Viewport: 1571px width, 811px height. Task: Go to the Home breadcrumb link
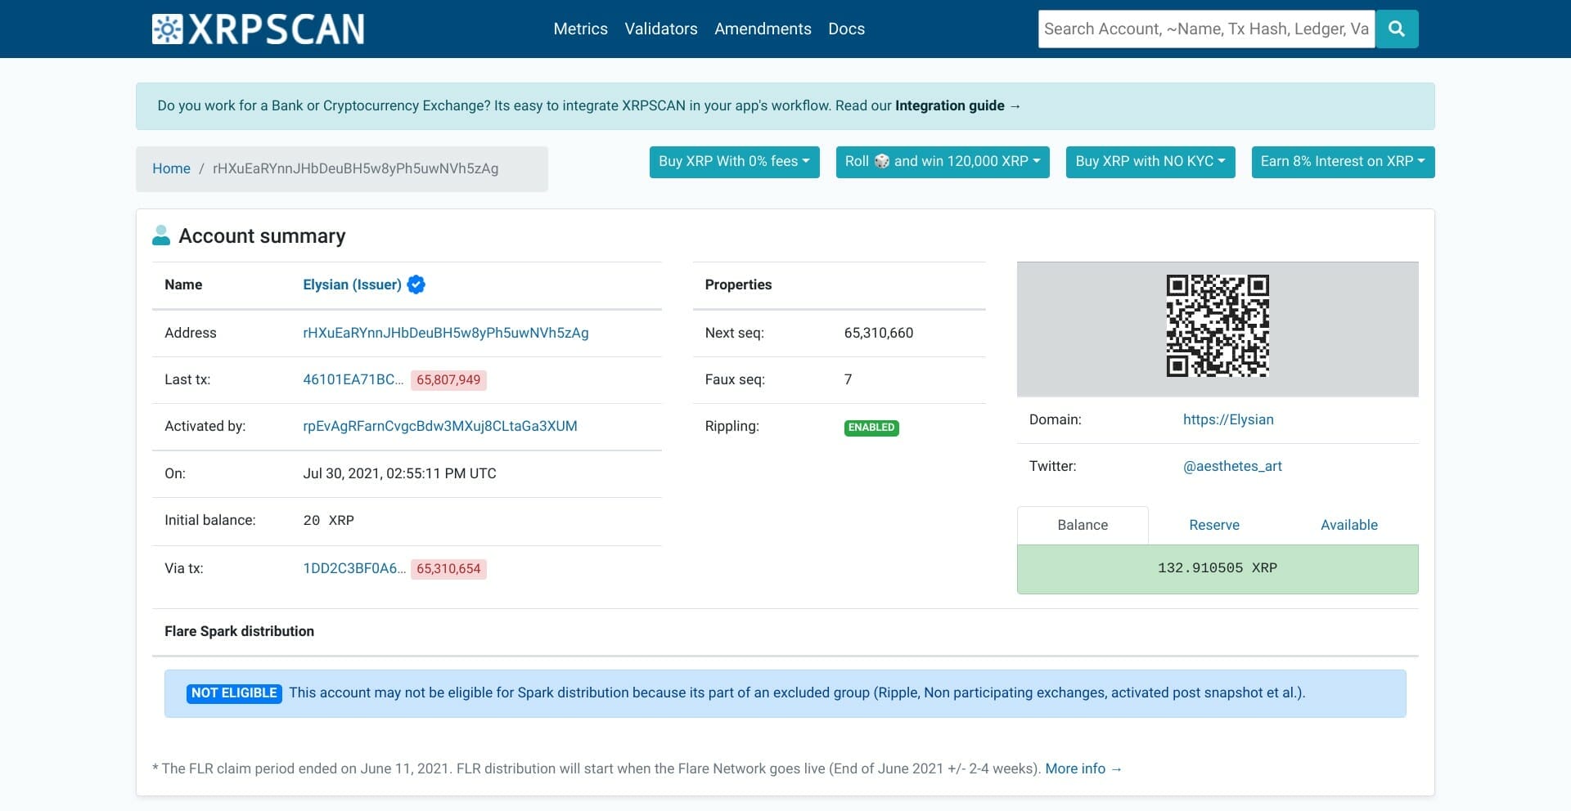[171, 168]
